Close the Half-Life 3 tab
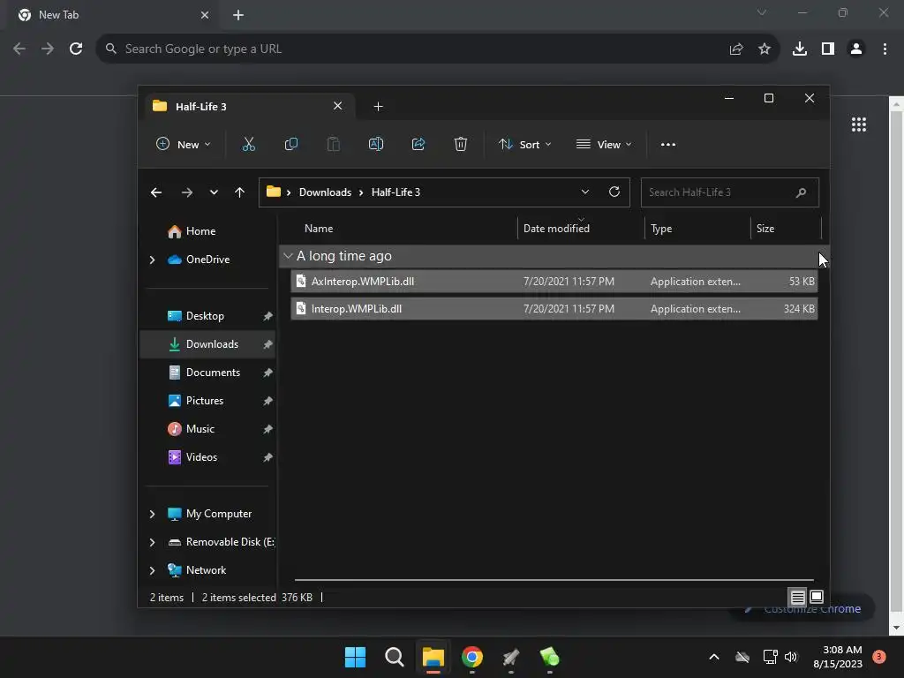Viewport: 904px width, 678px height. (x=338, y=106)
